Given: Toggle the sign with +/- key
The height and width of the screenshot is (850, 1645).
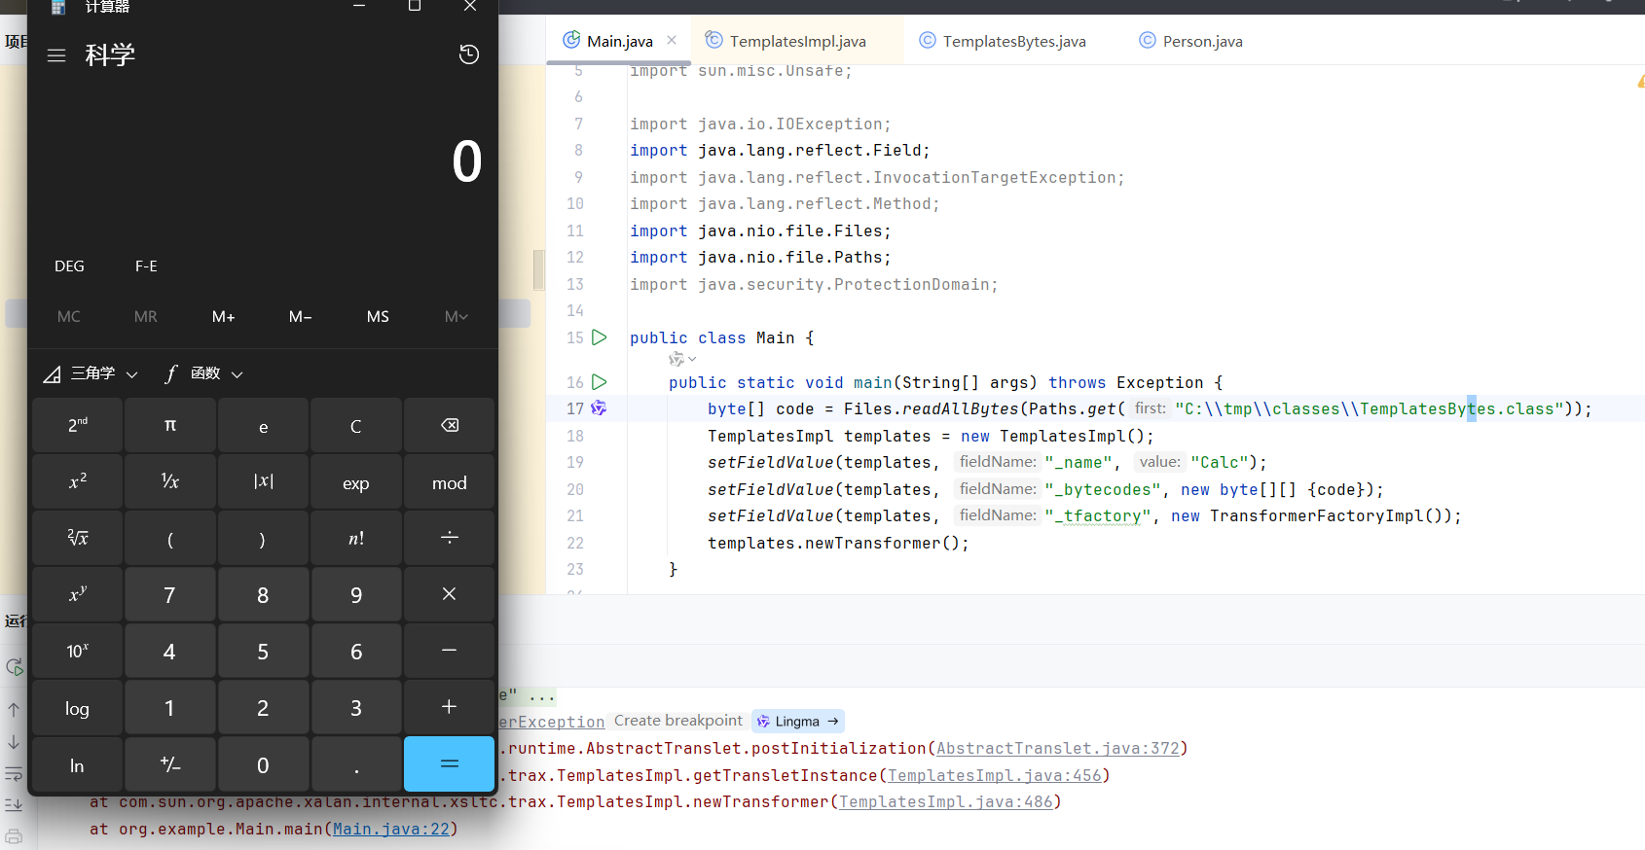Looking at the screenshot, I should (x=170, y=764).
